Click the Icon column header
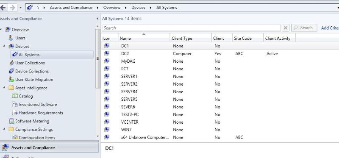Viewport: 339px width, 158px height. [x=109, y=38]
